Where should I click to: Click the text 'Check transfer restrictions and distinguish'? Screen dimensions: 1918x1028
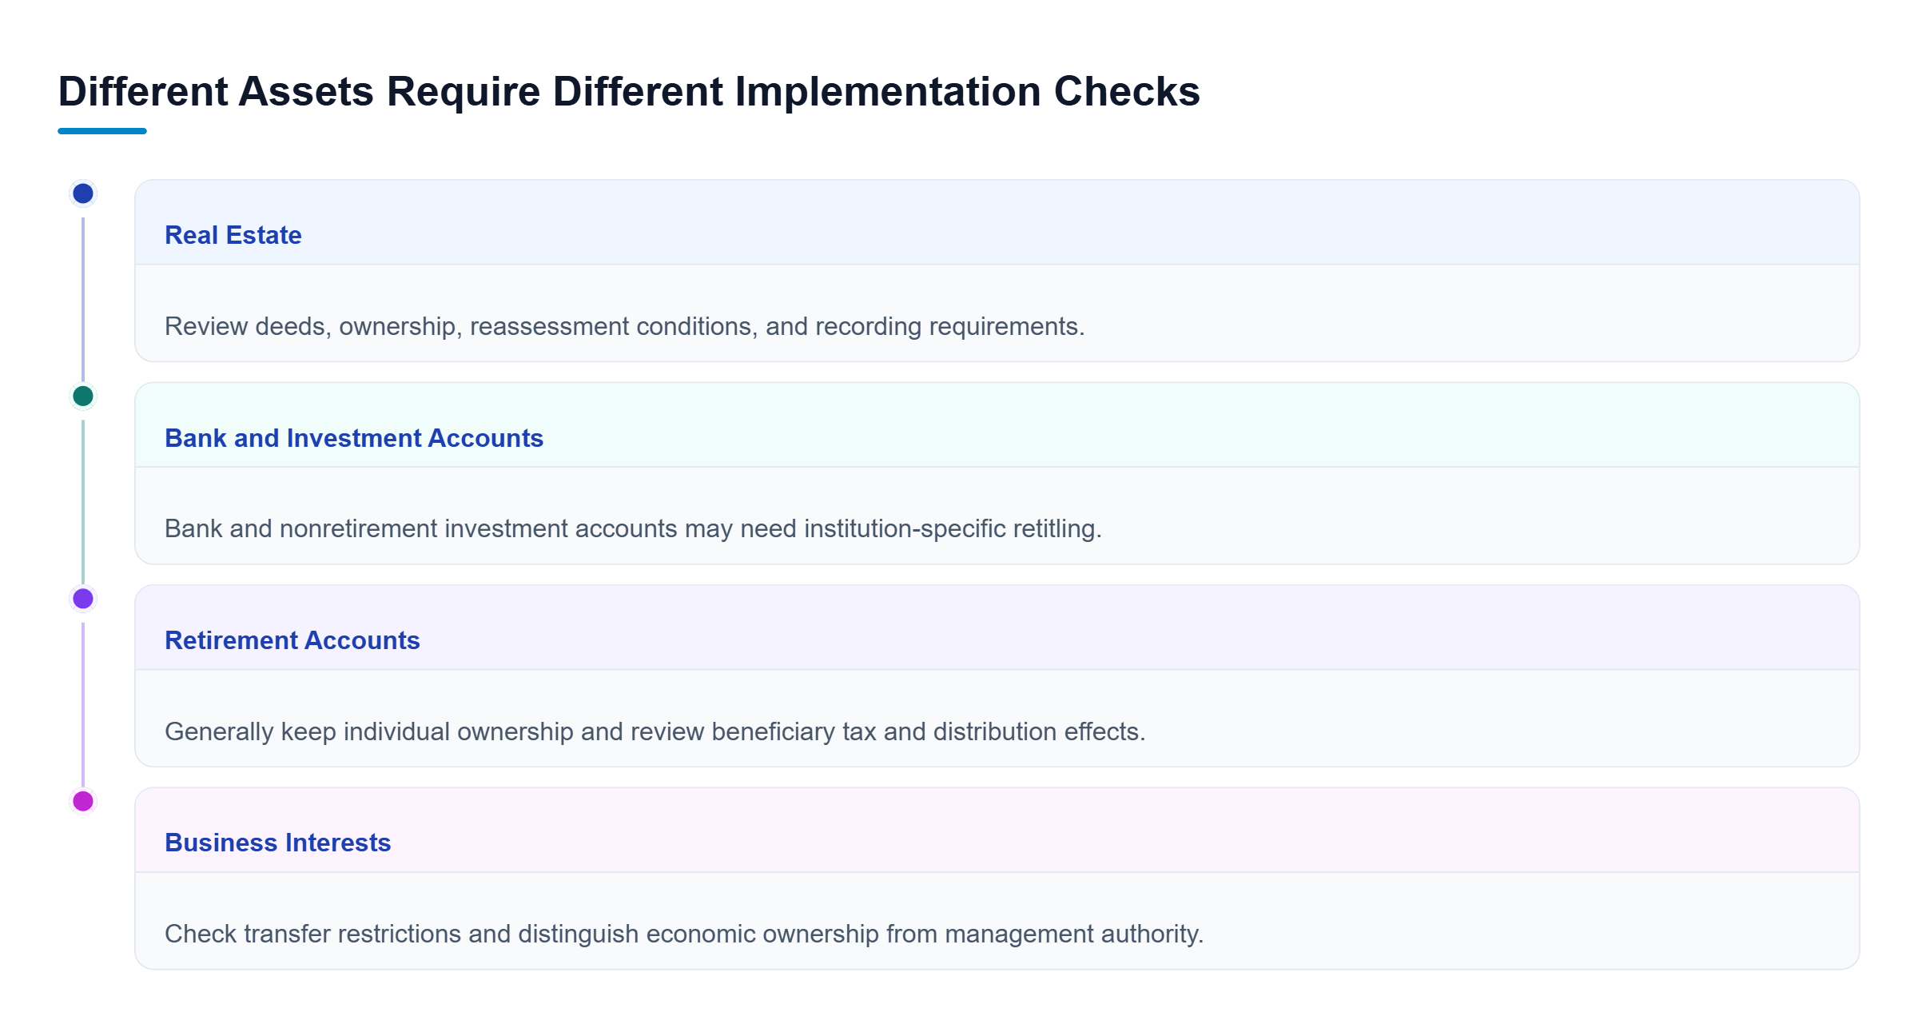point(401,934)
